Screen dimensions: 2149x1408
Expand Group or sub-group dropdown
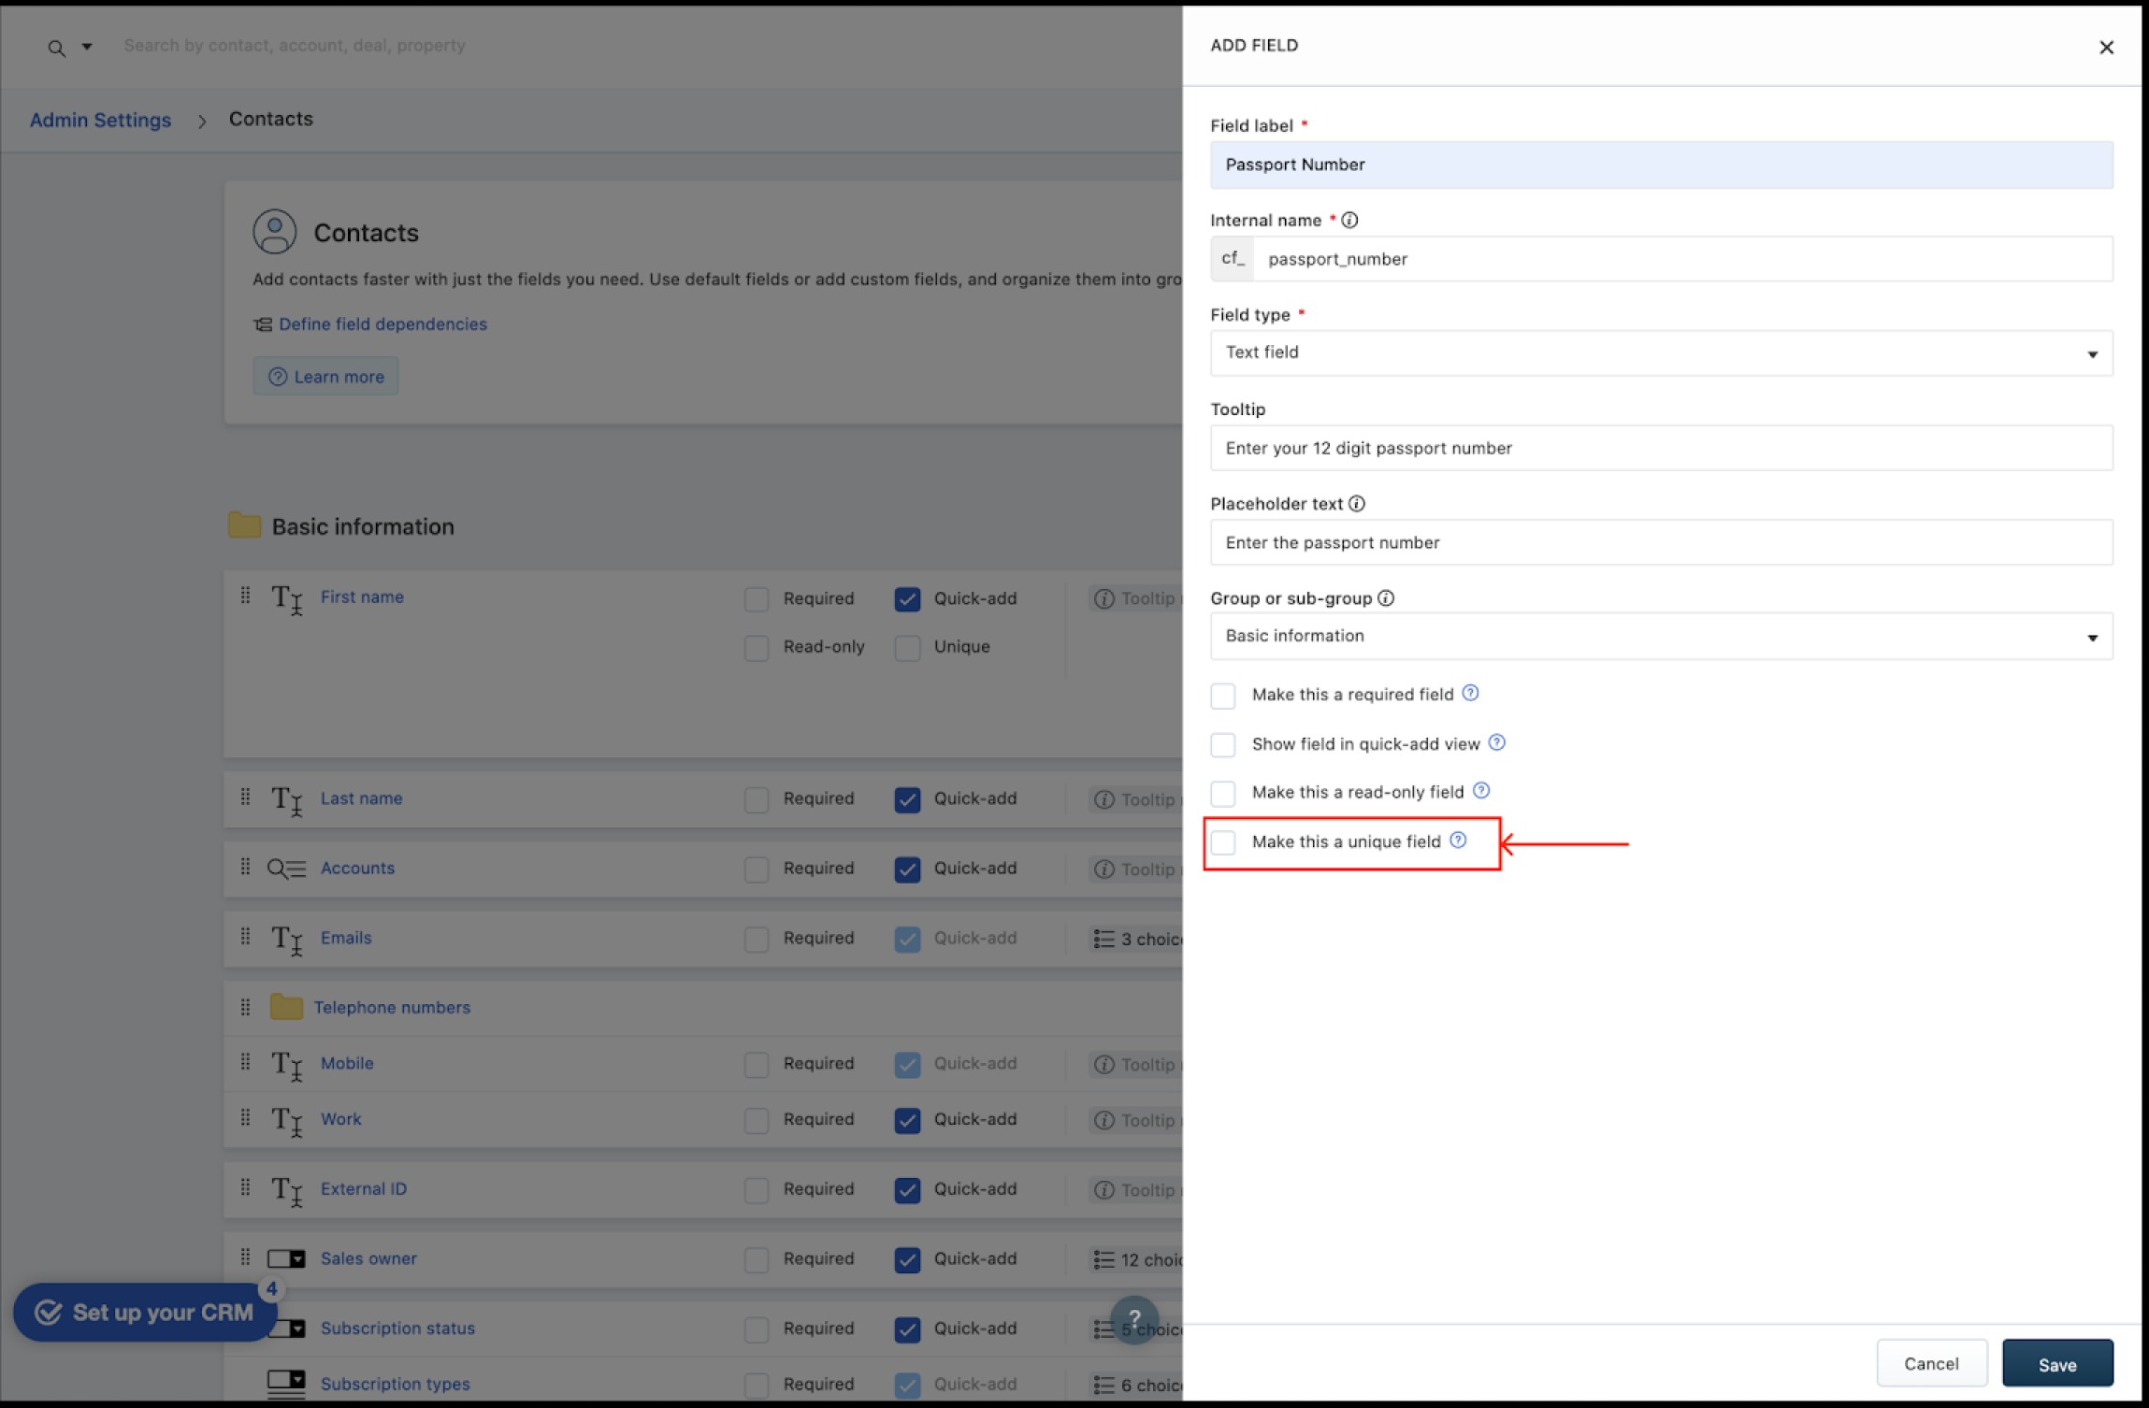click(1661, 637)
